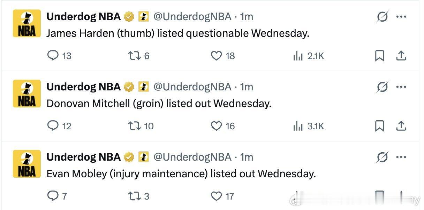View analytics for Donovan Mitchell tweet
The image size is (424, 210).
[x=298, y=126]
